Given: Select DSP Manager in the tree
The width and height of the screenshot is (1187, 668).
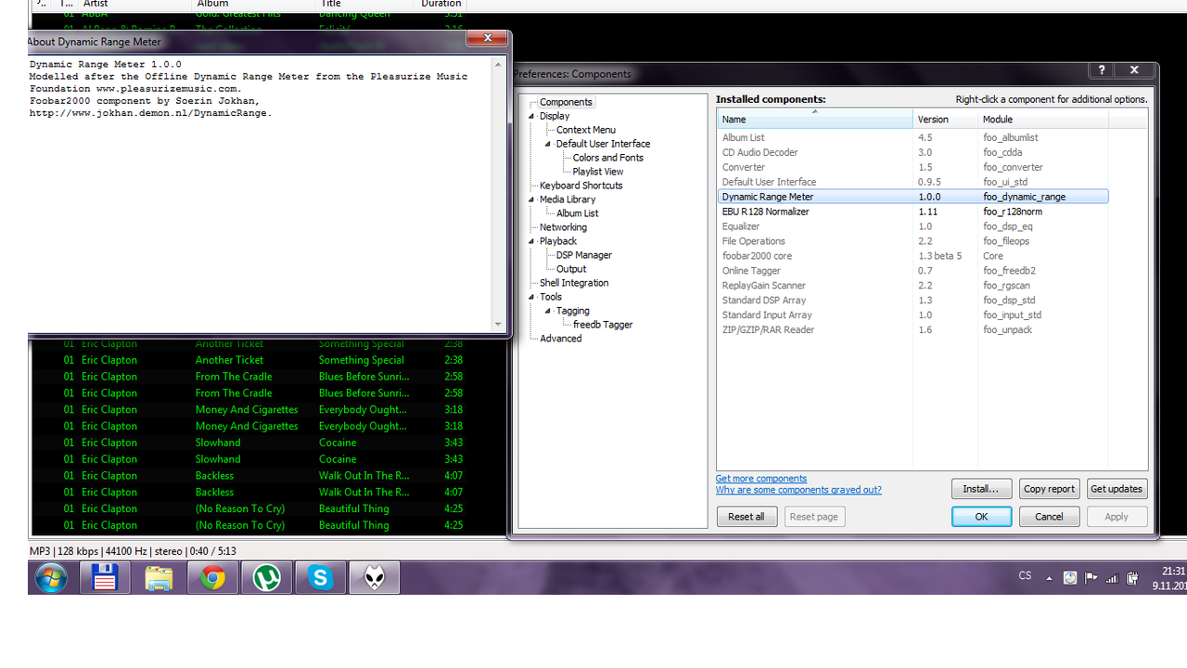Looking at the screenshot, I should click(583, 255).
